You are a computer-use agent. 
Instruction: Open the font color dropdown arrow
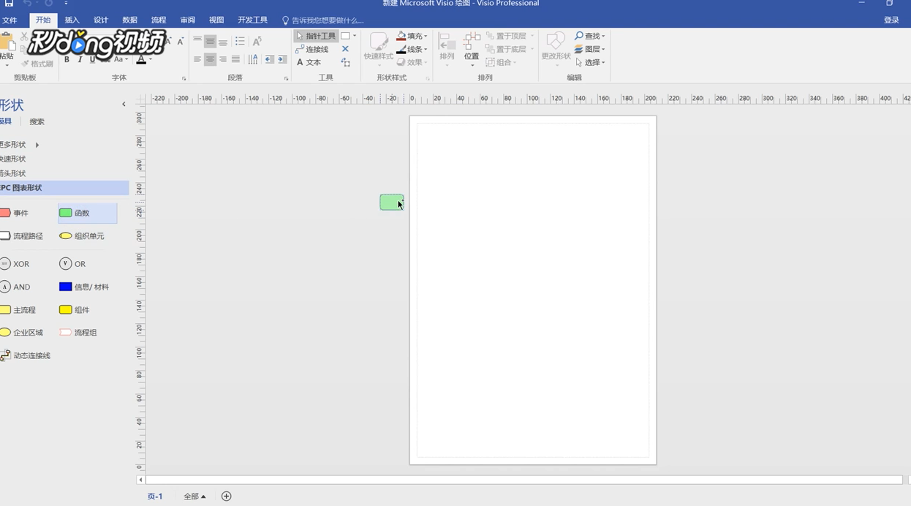151,59
